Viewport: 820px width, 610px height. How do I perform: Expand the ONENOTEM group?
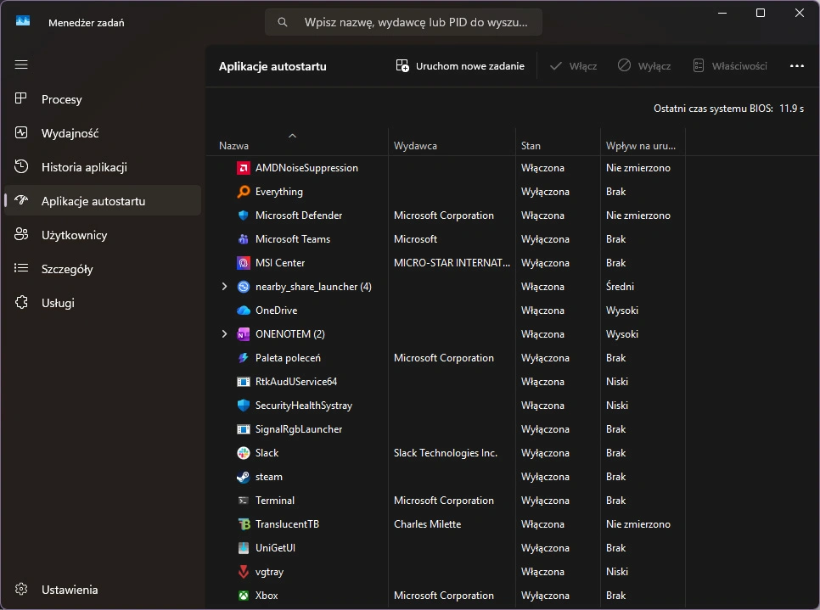pos(224,334)
